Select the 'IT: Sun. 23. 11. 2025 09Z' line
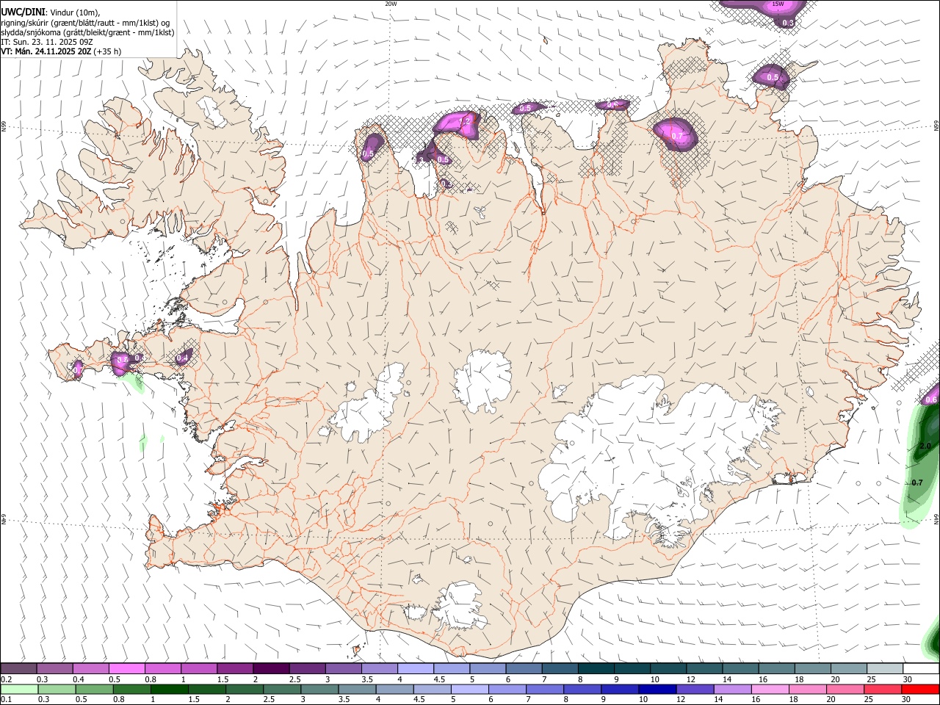The height and width of the screenshot is (705, 940). [x=47, y=42]
